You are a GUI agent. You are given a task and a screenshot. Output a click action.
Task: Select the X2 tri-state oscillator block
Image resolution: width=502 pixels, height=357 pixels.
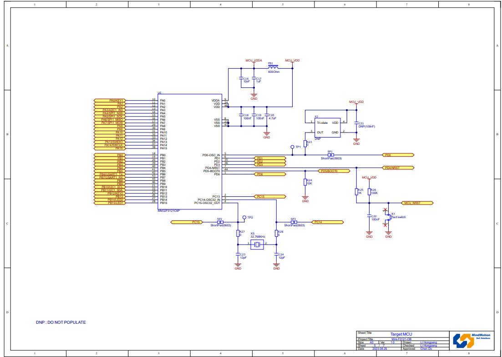tap(327, 127)
